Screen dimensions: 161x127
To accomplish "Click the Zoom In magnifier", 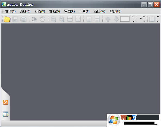I will coord(53,19).
